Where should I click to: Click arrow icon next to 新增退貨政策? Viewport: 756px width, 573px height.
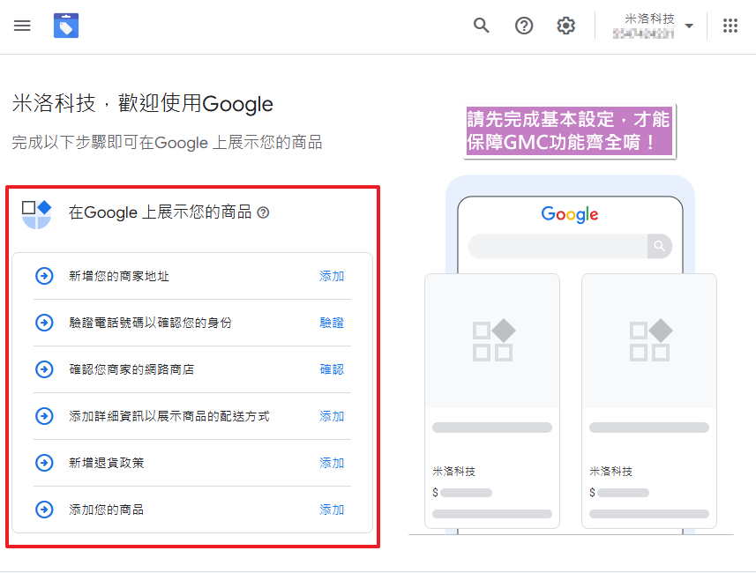tap(44, 463)
